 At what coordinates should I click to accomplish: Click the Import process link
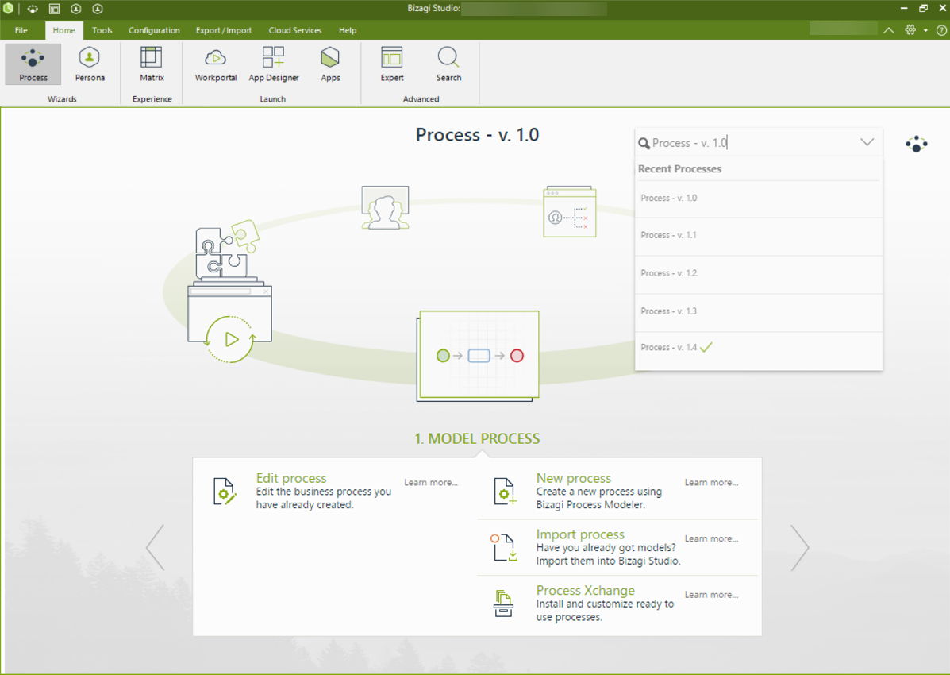tap(580, 534)
